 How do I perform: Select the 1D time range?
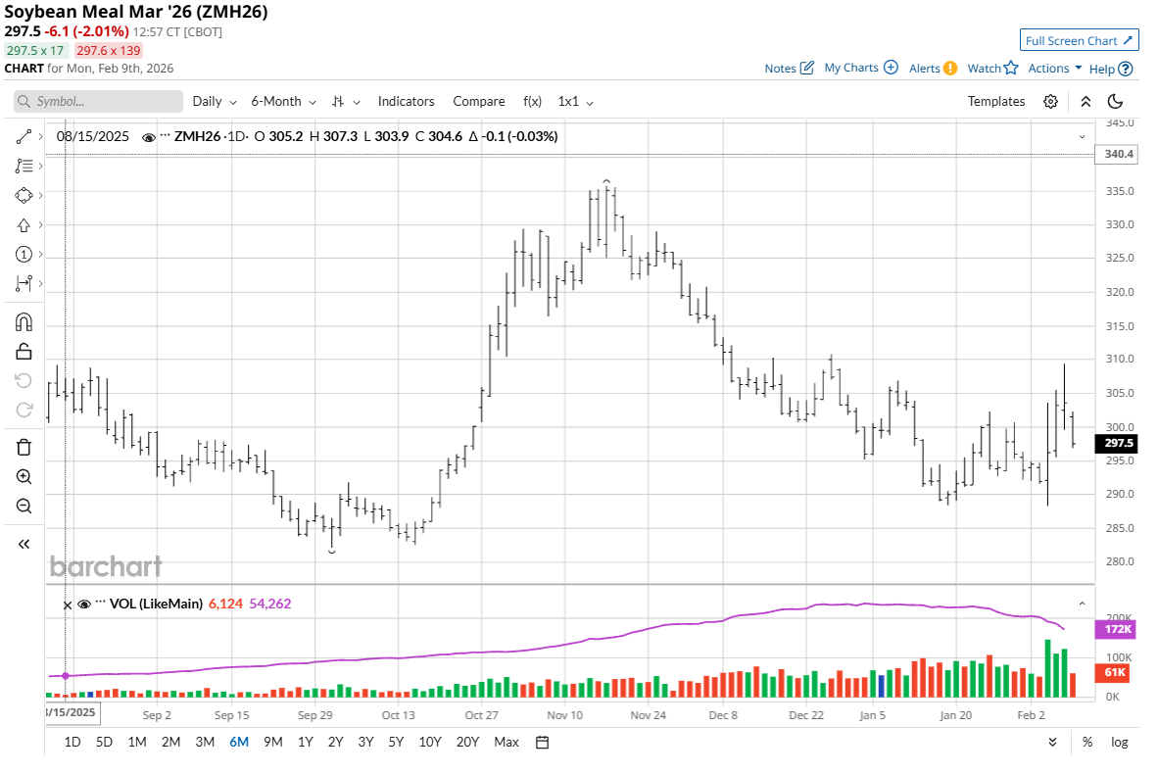72,743
